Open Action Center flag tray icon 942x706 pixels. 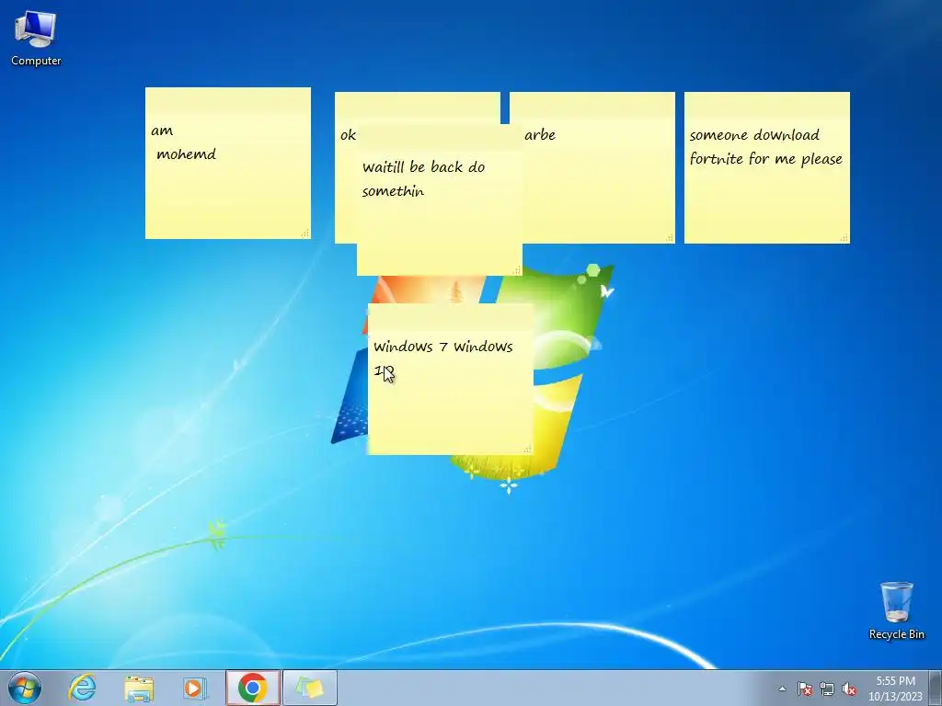tap(805, 689)
